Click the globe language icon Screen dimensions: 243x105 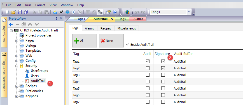(x=127, y=12)
